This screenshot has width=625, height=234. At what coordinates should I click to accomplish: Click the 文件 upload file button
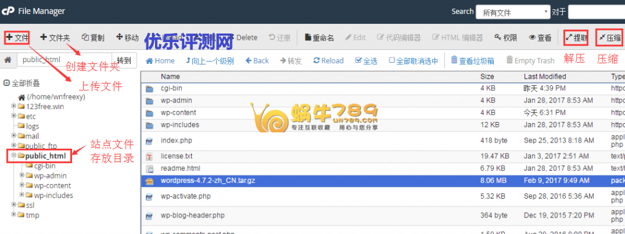click(17, 38)
